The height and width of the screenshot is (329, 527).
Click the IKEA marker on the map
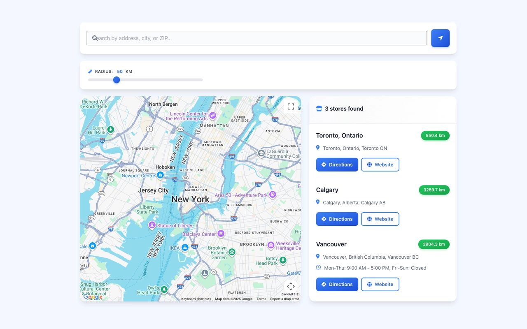185,248
